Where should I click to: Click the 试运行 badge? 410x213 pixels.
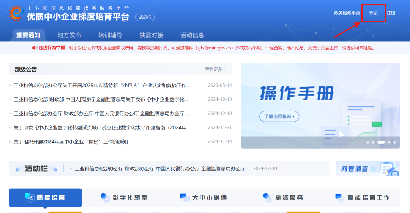click(145, 17)
